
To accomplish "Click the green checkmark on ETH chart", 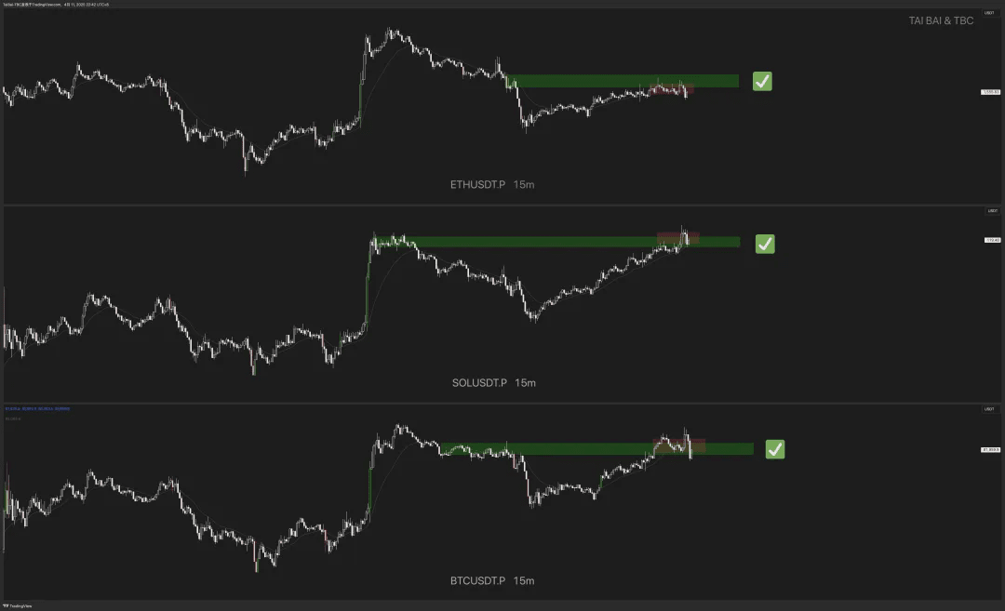I will point(762,82).
